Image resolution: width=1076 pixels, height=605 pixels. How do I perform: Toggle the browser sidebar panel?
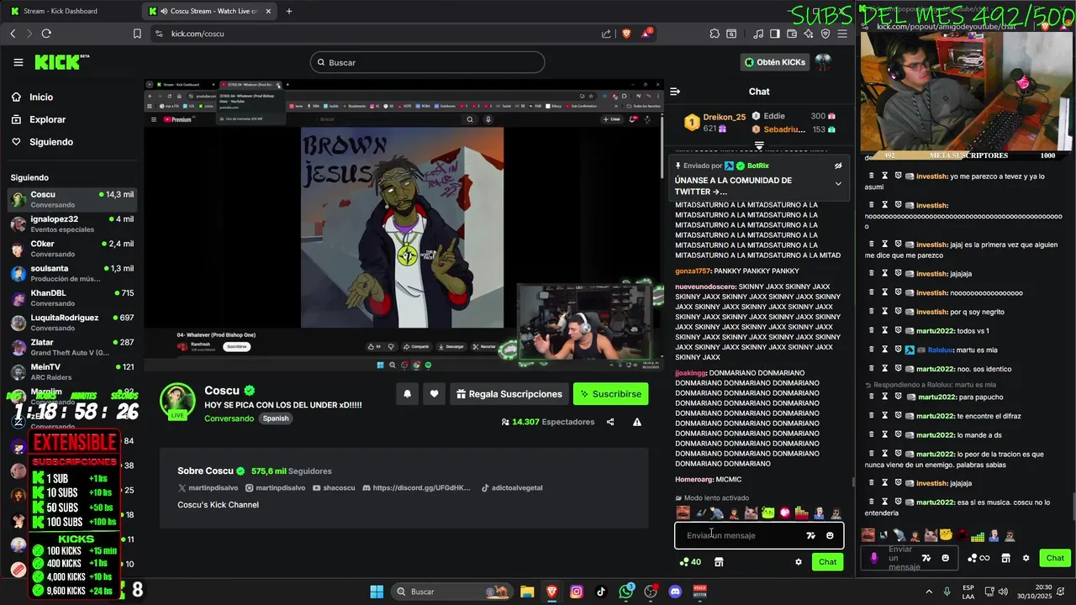[x=775, y=34]
